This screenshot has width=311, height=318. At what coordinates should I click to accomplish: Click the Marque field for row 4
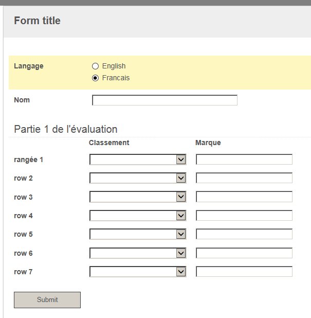(244, 216)
